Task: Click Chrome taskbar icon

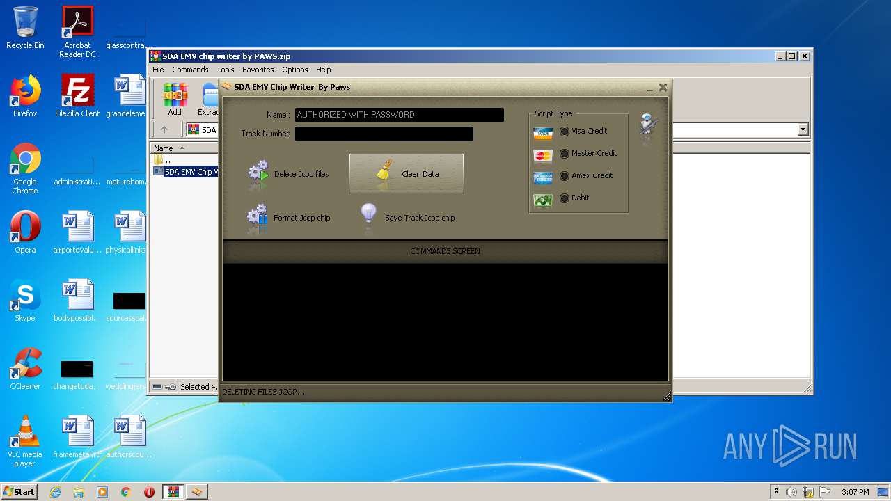Action: click(x=126, y=492)
